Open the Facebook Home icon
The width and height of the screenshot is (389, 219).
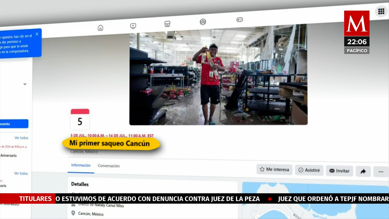coord(100,28)
